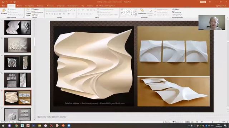Select slide 15 thumbnail
Viewport: 229px width, 128px height.
pos(18,80)
